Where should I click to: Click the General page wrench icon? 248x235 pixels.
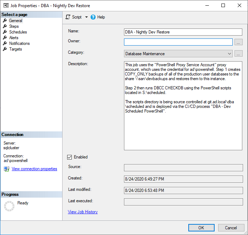click(5, 20)
